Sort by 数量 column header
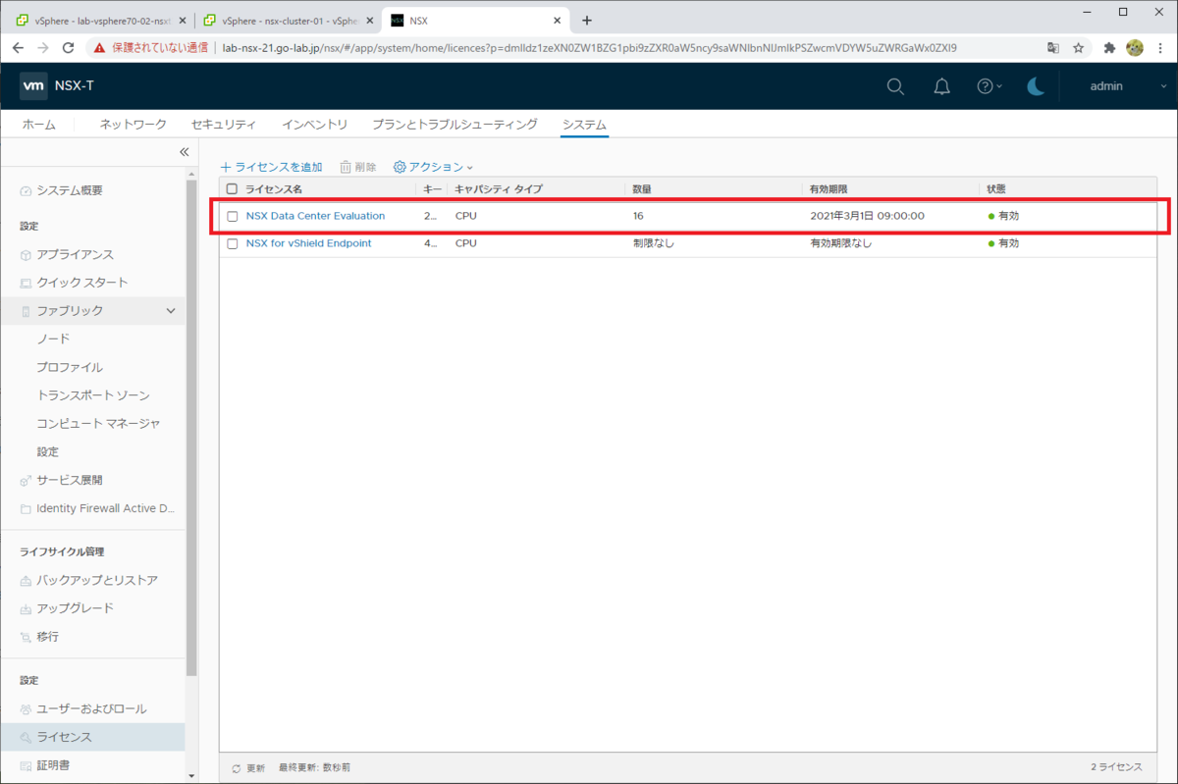Image resolution: width=1178 pixels, height=784 pixels. (643, 188)
